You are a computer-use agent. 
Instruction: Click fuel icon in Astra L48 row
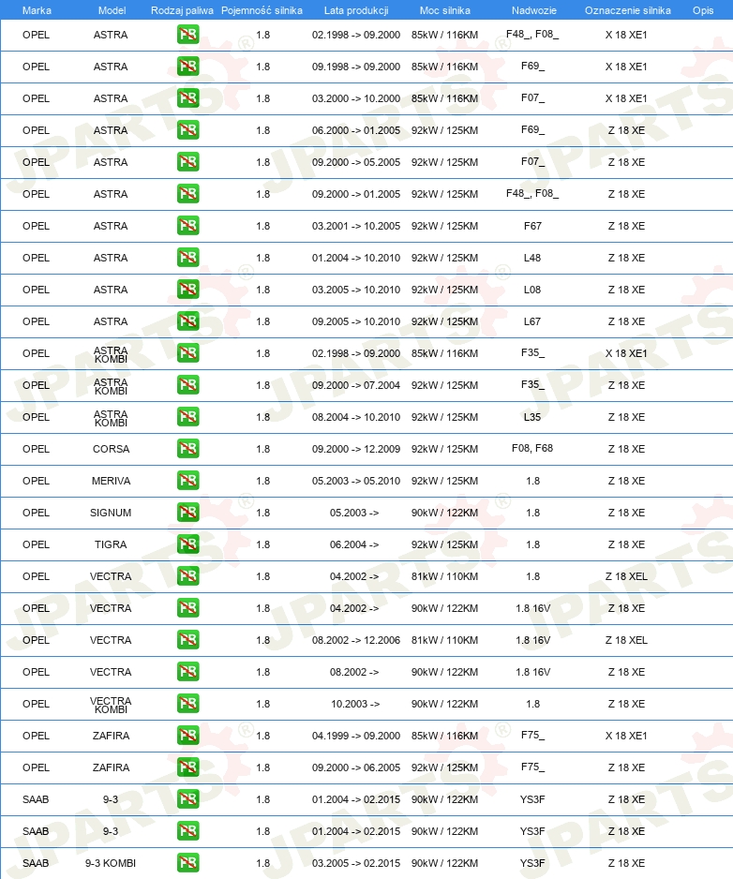[187, 258]
